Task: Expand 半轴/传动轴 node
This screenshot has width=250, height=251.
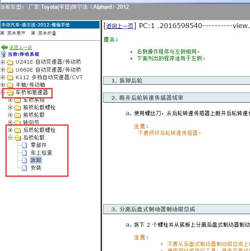Action: click(x=3, y=85)
